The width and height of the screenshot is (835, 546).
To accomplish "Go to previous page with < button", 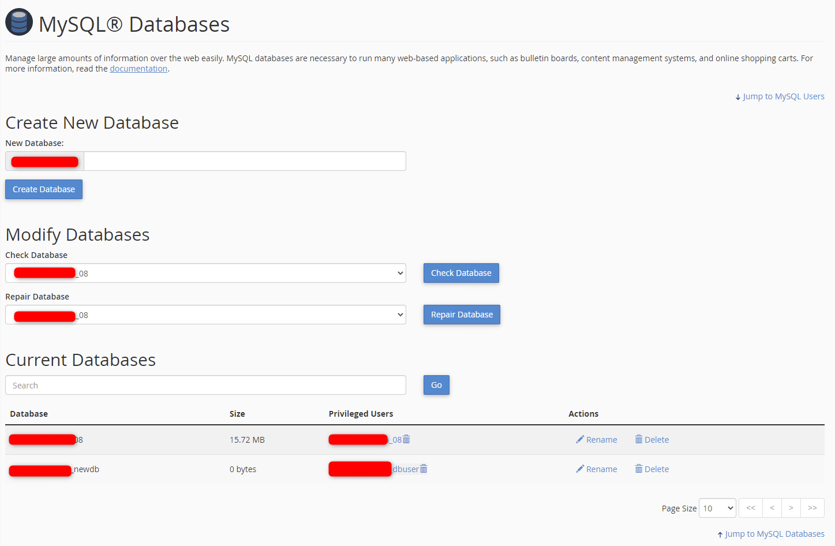I will coord(772,508).
